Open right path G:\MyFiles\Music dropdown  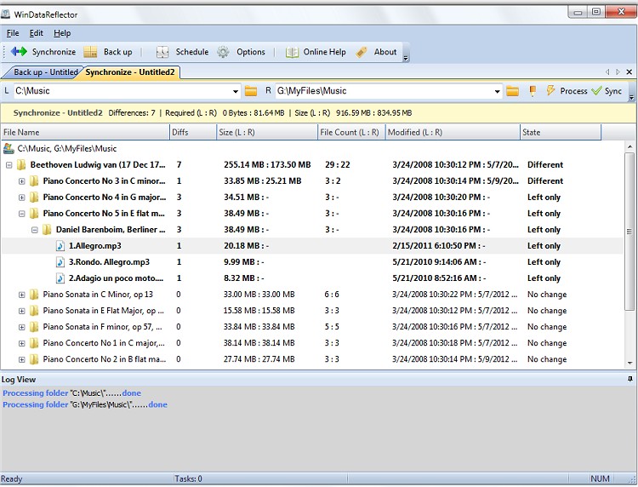[497, 91]
